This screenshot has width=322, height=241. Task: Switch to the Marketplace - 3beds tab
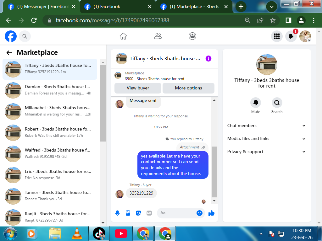(x=194, y=7)
